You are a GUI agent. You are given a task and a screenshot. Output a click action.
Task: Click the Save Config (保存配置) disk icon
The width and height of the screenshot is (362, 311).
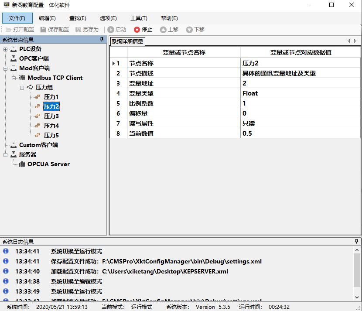coord(43,30)
